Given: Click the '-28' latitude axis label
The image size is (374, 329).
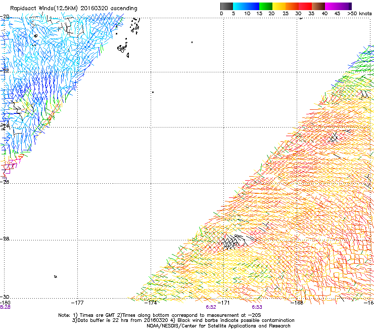Looking at the screenshot, I should pyautogui.click(x=5, y=239).
